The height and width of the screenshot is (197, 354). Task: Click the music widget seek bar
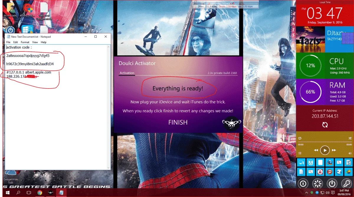pos(325,142)
